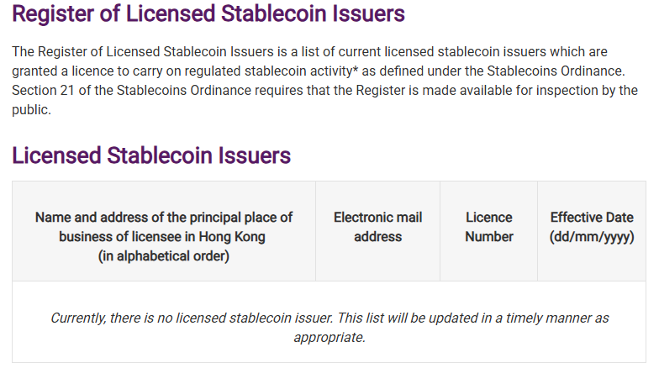Click the 'Electronic mail address' column header
Image resolution: width=659 pixels, height=384 pixels.
(377, 227)
